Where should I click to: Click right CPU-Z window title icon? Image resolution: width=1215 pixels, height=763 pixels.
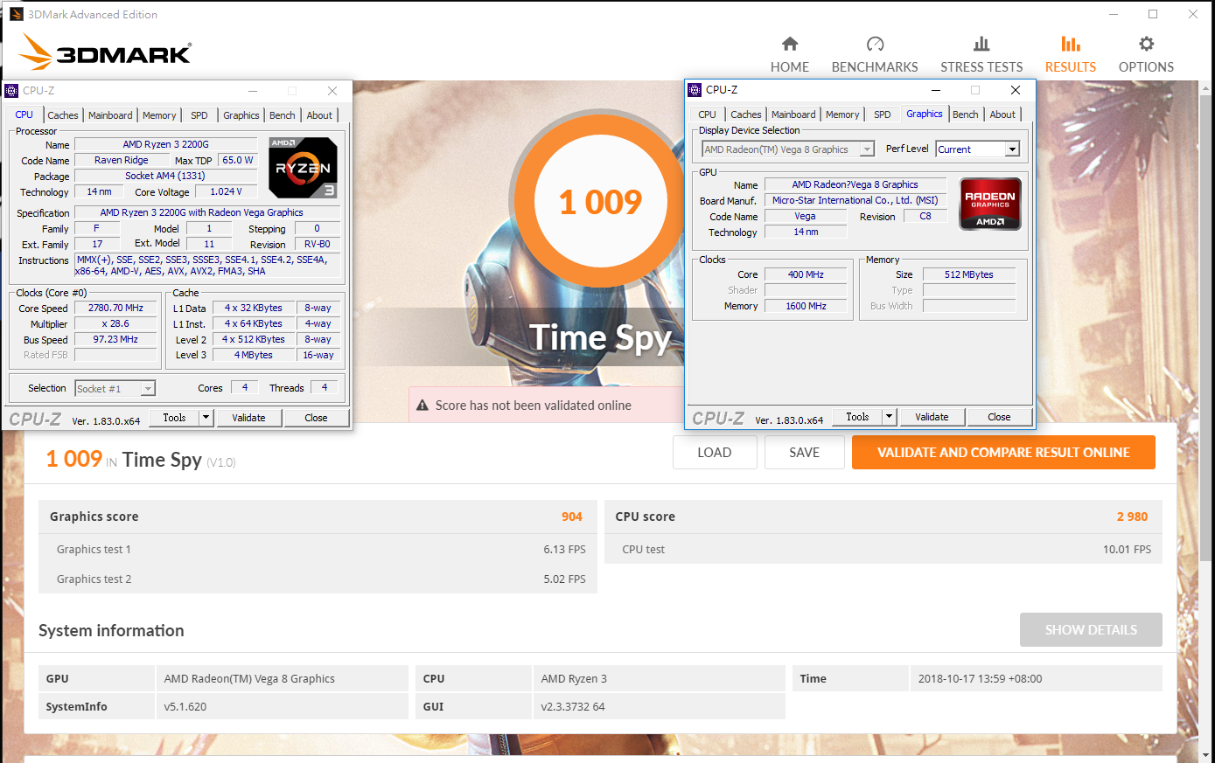pos(695,90)
